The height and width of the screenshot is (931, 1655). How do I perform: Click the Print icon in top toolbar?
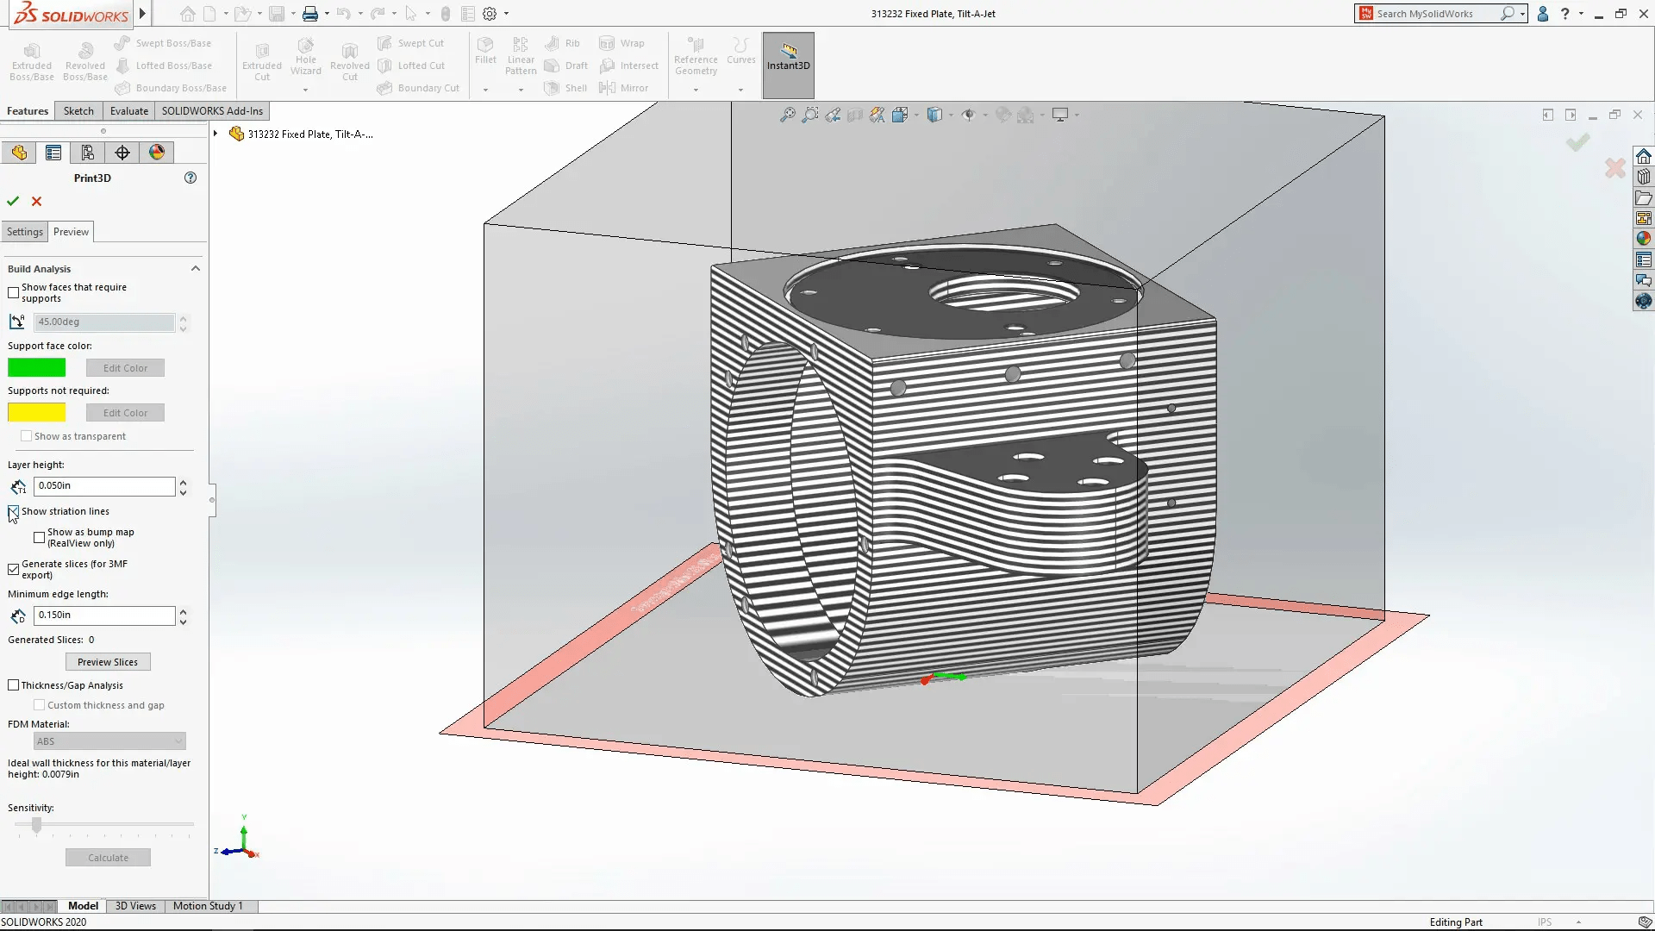coord(310,14)
